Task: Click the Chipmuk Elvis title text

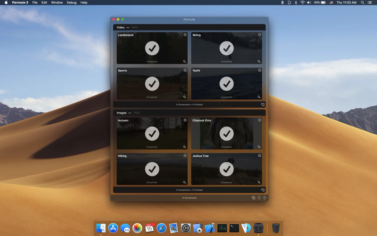Action: (x=202, y=120)
